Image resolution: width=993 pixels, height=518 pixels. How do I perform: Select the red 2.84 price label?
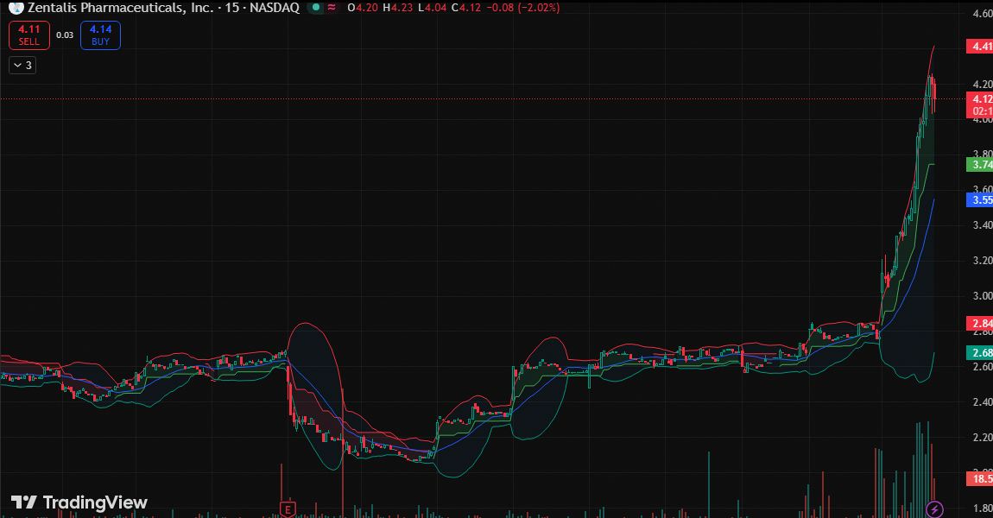coord(980,324)
